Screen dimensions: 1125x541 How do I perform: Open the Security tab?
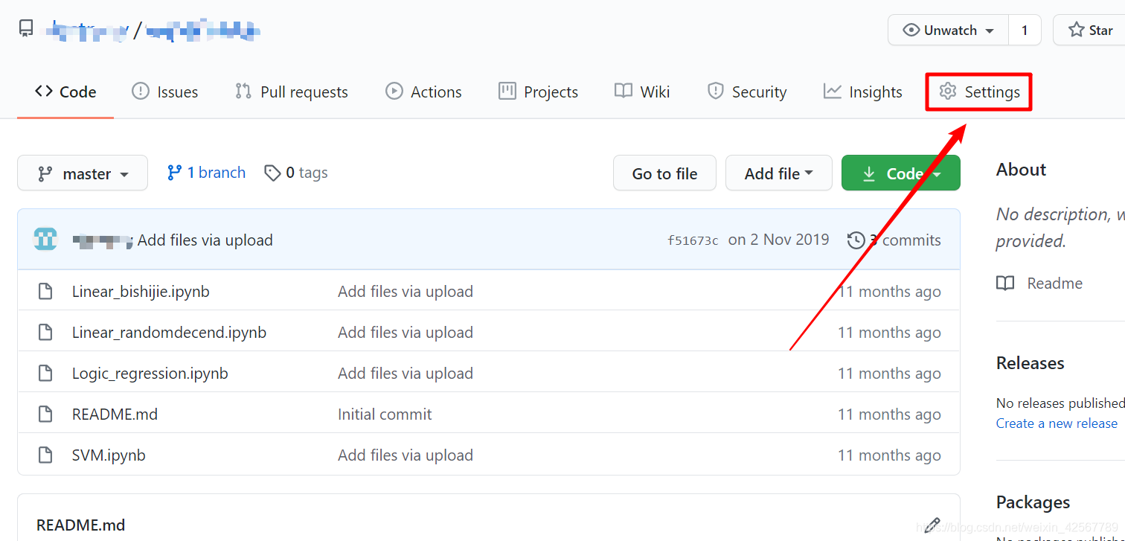point(746,92)
